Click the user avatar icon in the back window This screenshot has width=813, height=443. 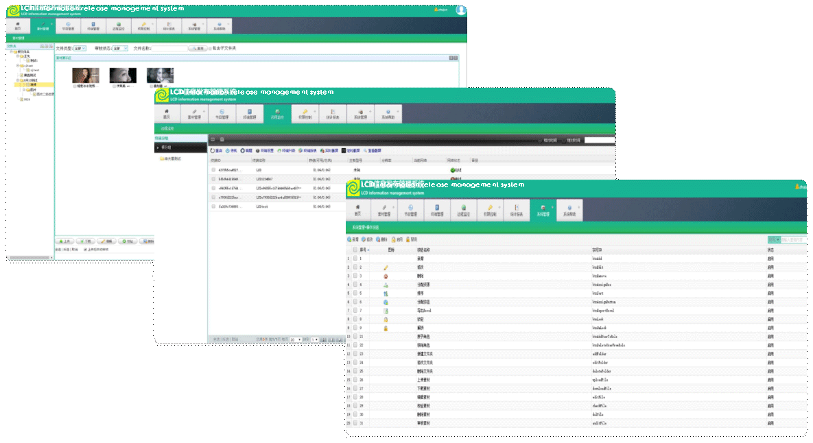[x=460, y=10]
